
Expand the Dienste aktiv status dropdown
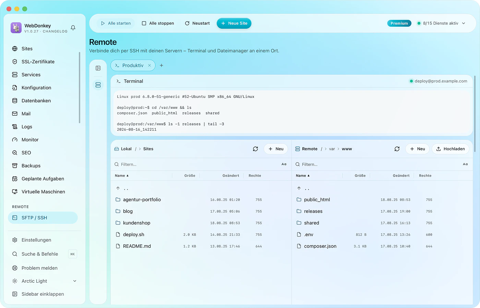click(x=441, y=23)
